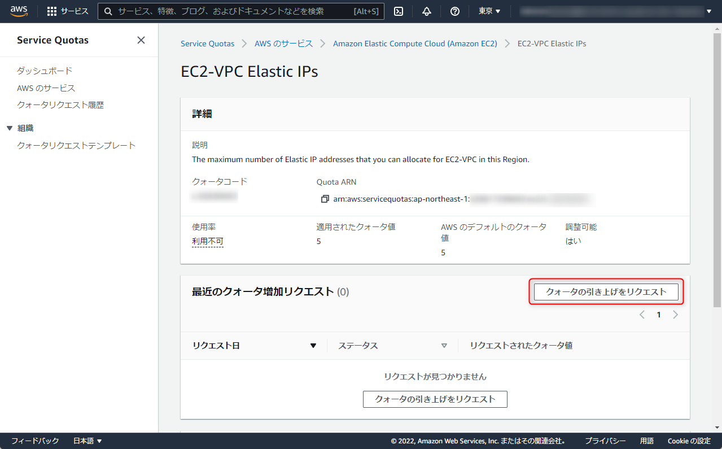Click the AWS logo home icon
The image size is (722, 449).
click(19, 11)
